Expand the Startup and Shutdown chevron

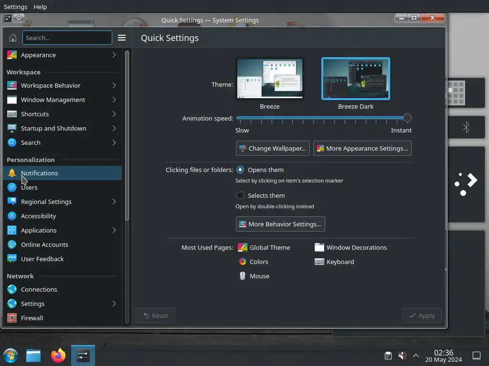click(x=114, y=129)
